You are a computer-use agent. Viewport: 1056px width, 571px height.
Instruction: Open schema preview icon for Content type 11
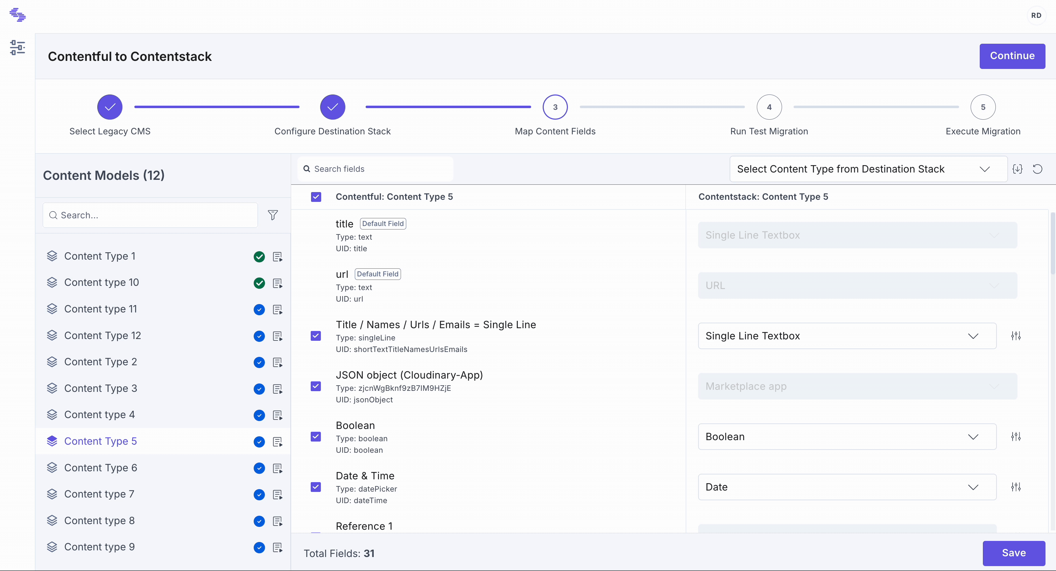[277, 310]
